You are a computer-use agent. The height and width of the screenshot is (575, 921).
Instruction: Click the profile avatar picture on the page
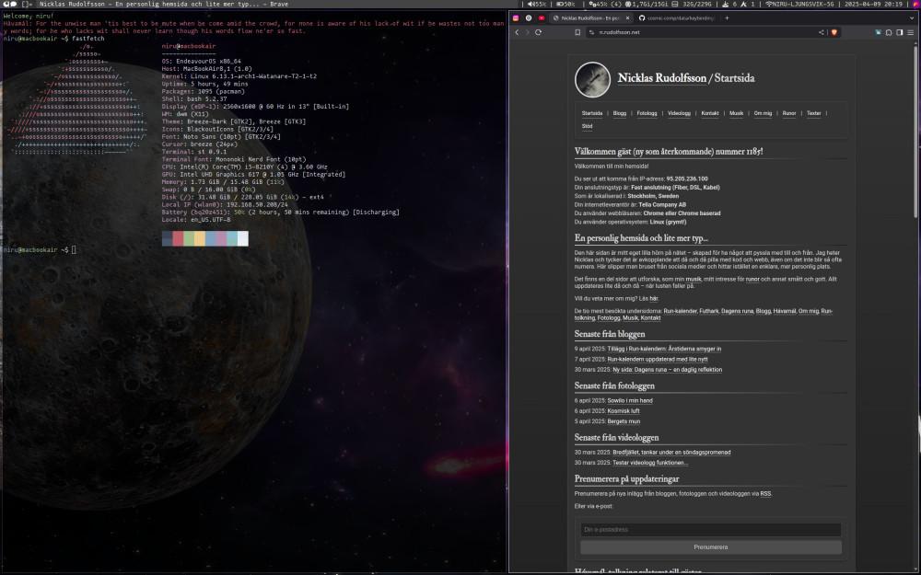click(592, 79)
